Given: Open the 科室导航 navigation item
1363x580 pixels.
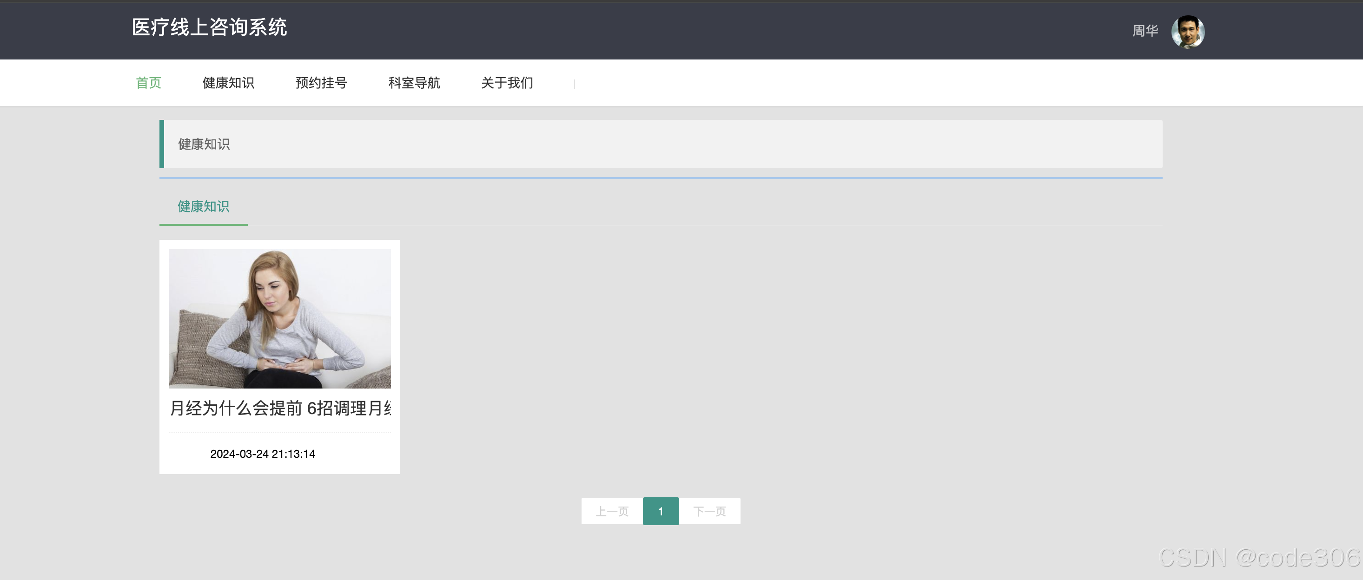Looking at the screenshot, I should [x=414, y=83].
